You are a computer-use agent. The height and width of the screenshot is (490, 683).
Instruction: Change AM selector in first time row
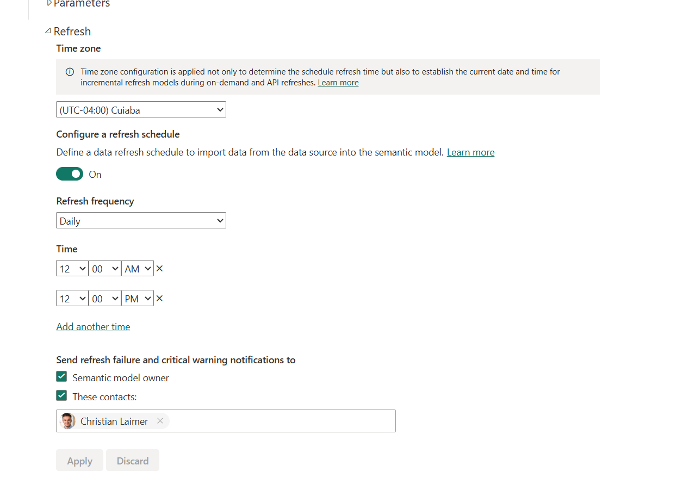point(138,269)
